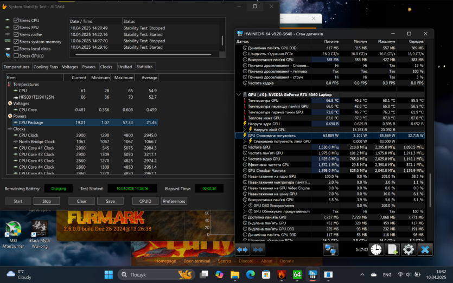Switch to the Unified tab
This screenshot has height=283, width=453.
125,67
